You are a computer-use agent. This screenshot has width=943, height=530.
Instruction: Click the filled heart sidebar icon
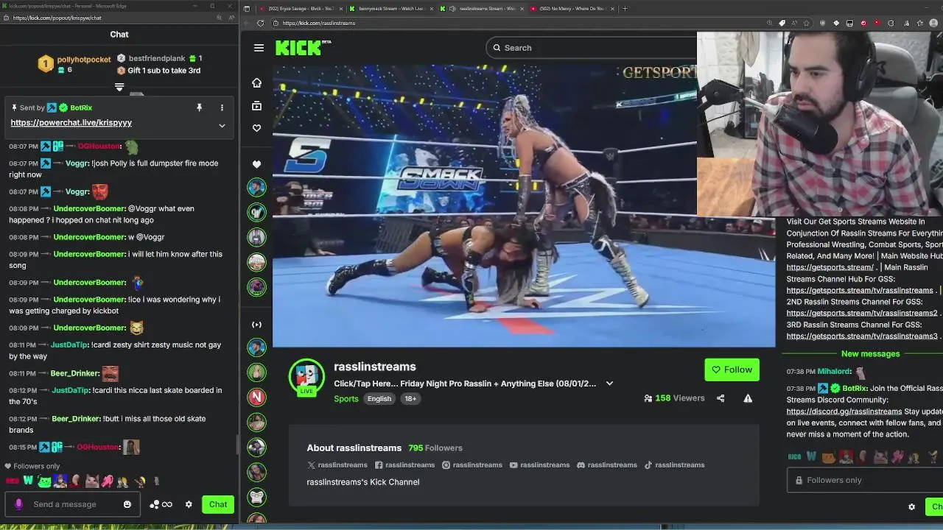(x=256, y=164)
